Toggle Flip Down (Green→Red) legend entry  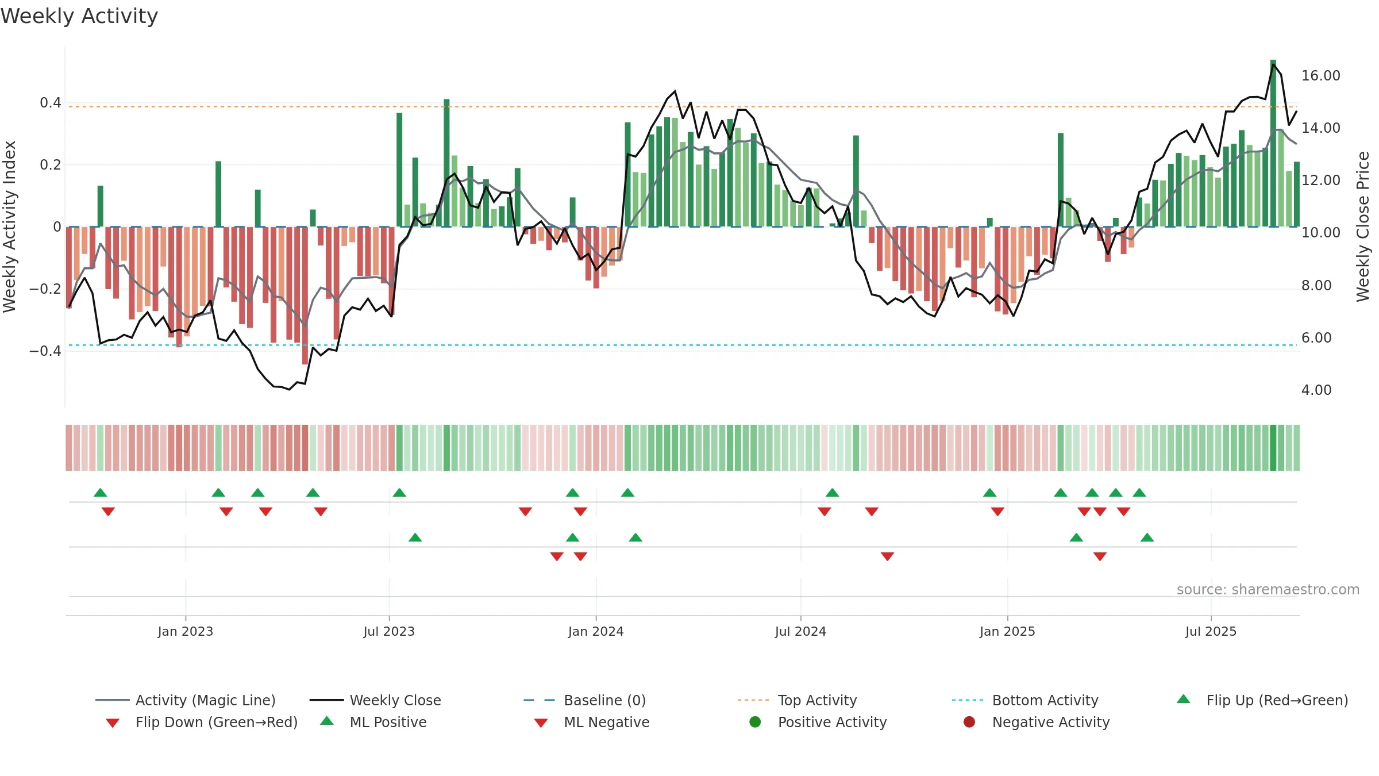coord(202,722)
